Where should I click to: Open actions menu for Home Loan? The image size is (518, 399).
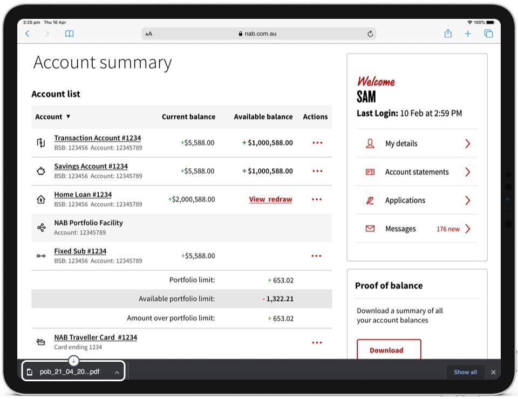(x=317, y=200)
